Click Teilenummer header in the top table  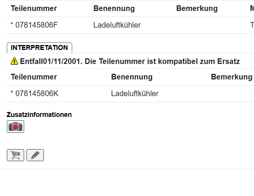[34, 8]
